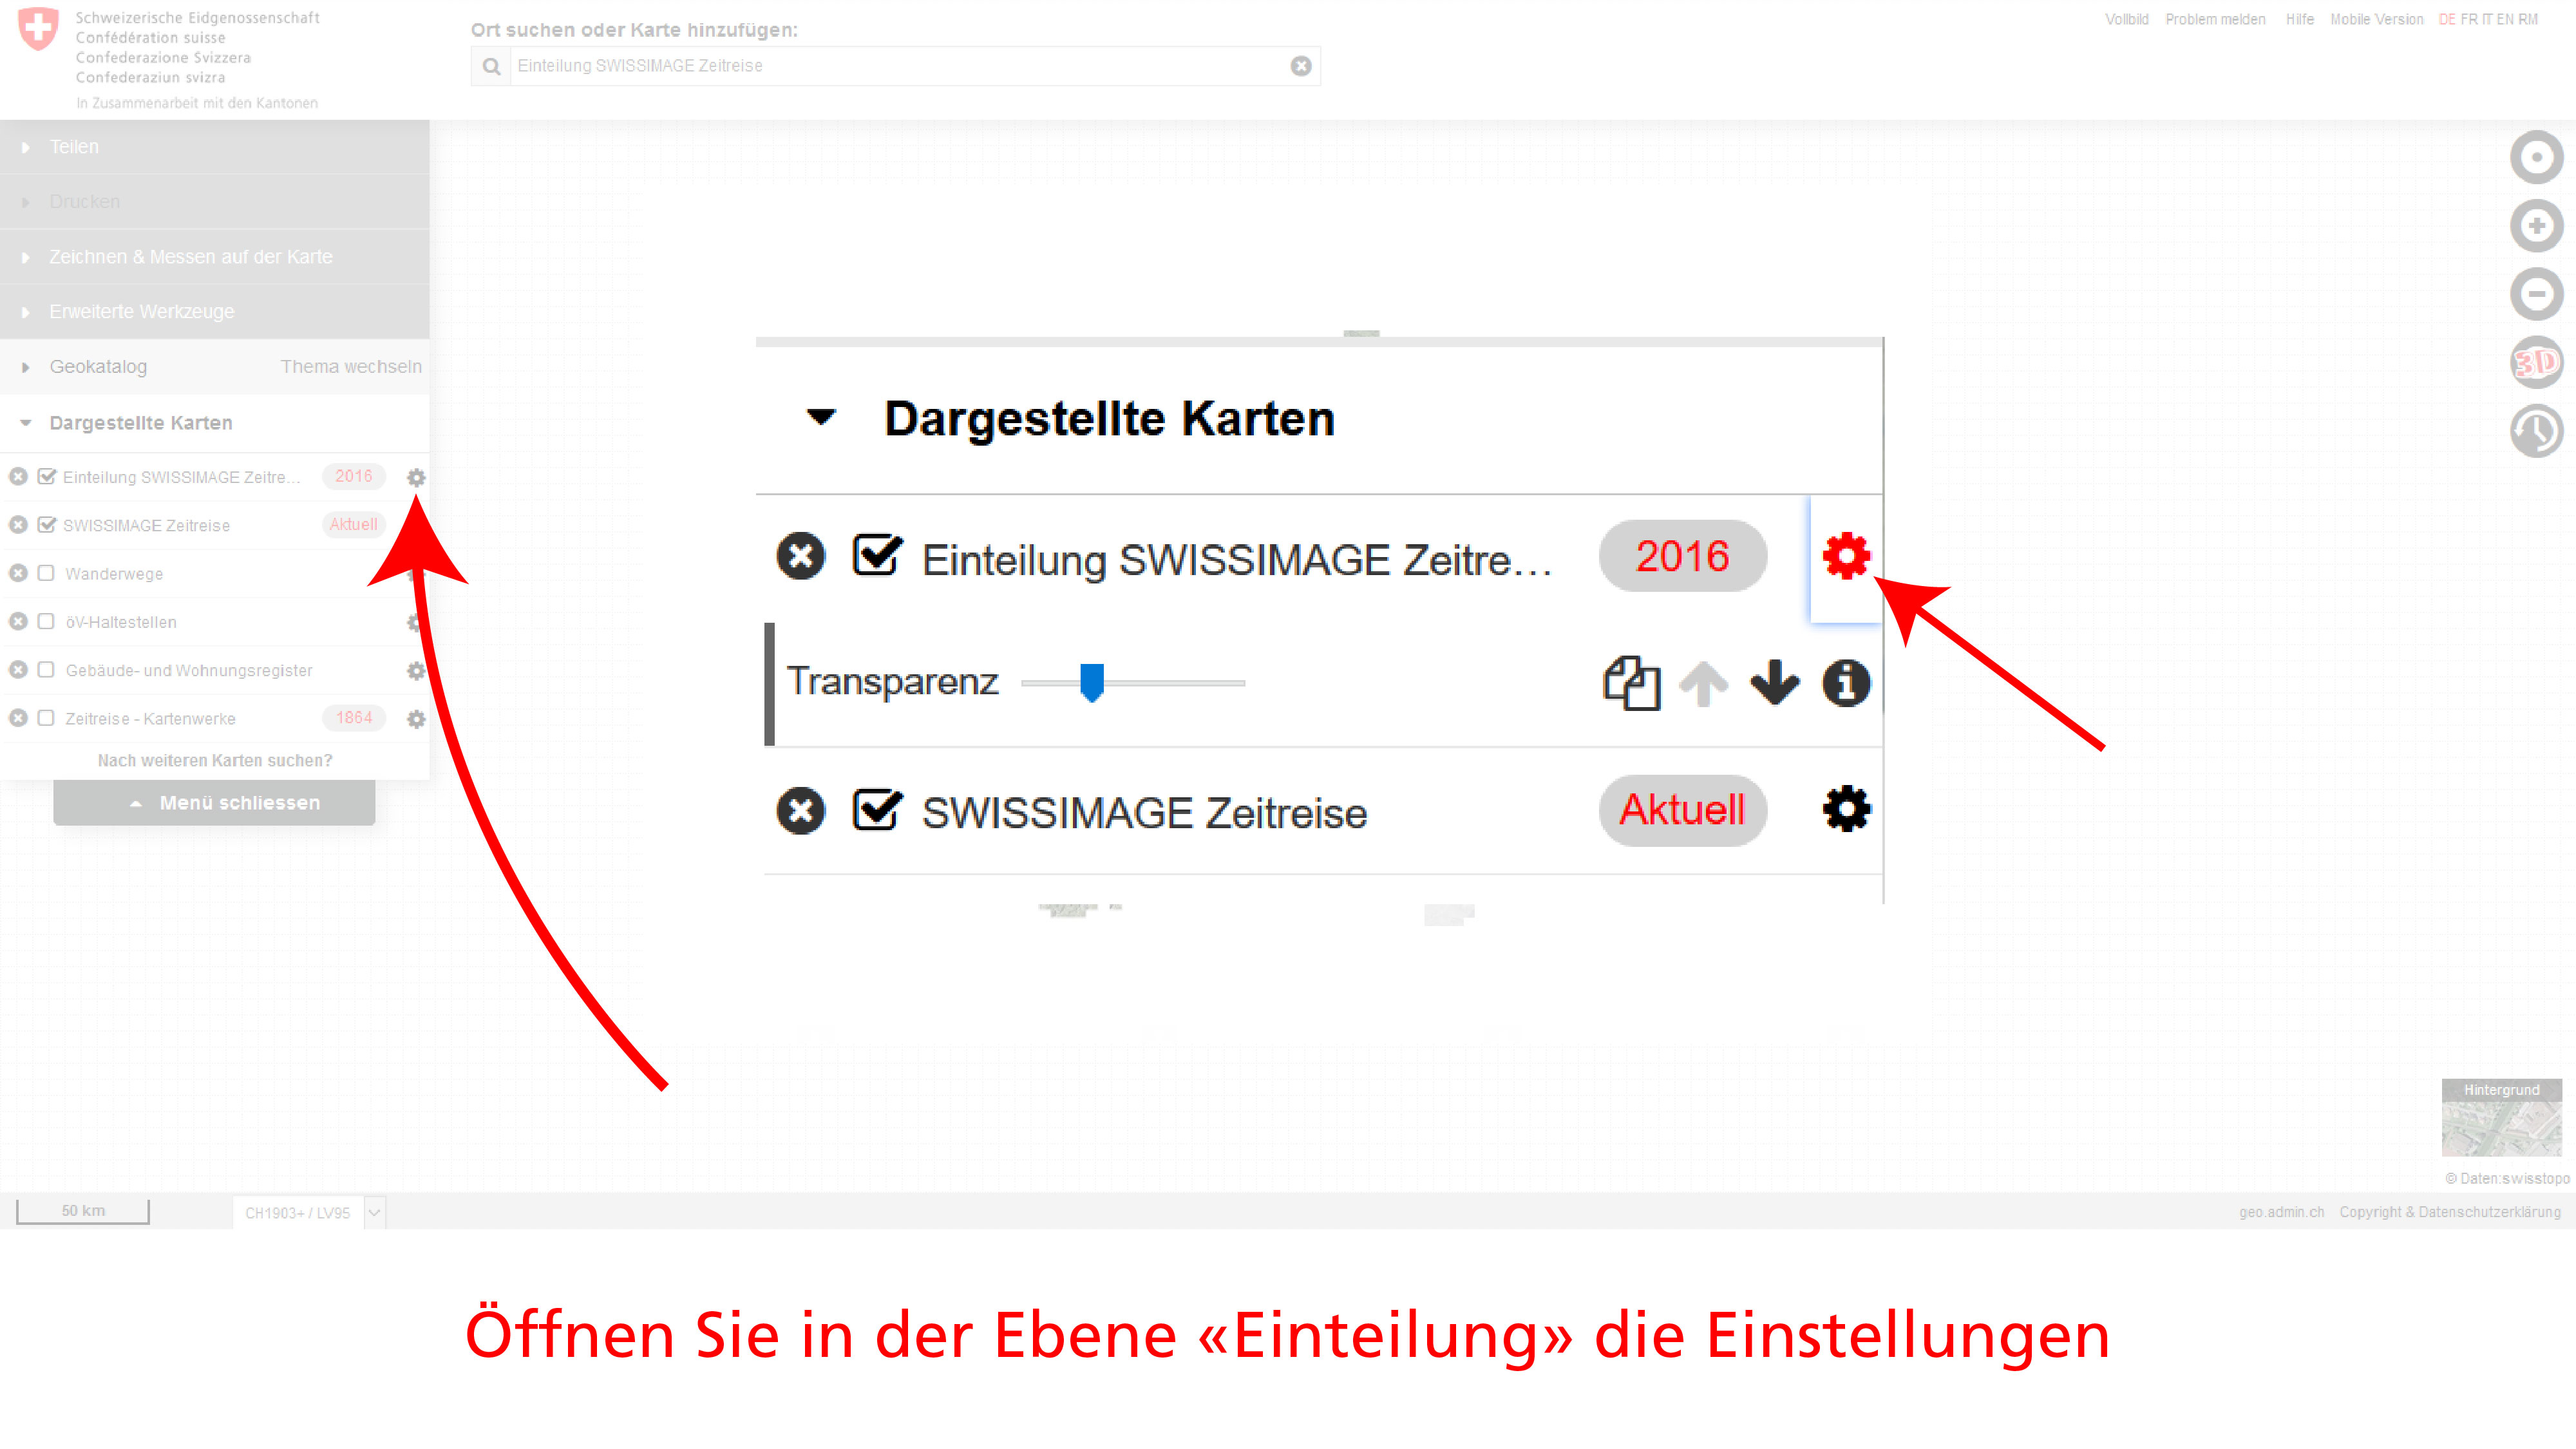Check the Gebäude- und Wohnungsregister layer
The image size is (2576, 1449).
click(46, 670)
